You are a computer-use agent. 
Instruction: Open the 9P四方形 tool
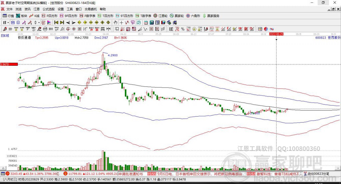69,16
